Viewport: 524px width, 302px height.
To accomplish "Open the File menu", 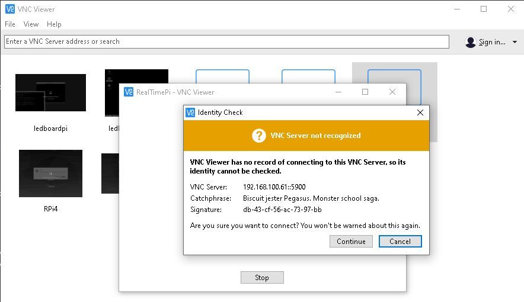I will pyautogui.click(x=10, y=24).
